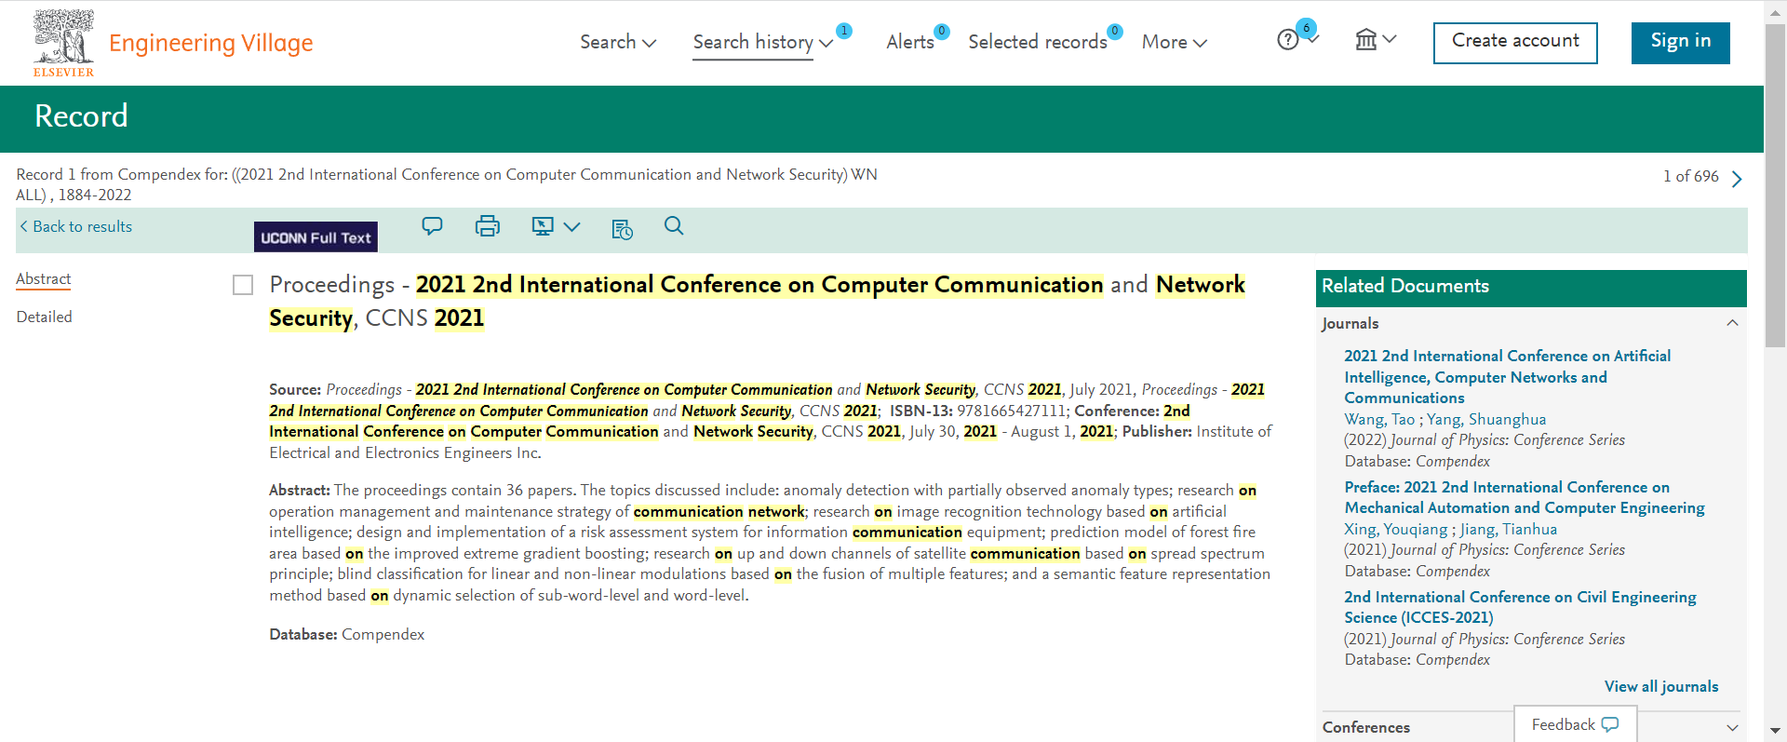
Task: Open Engineering Village home link
Action: tap(210, 43)
